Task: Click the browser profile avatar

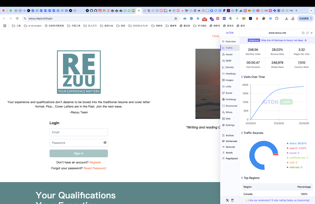Action: click(293, 18)
